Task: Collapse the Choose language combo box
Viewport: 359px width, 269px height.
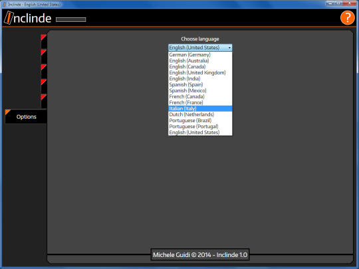Action: (200, 48)
